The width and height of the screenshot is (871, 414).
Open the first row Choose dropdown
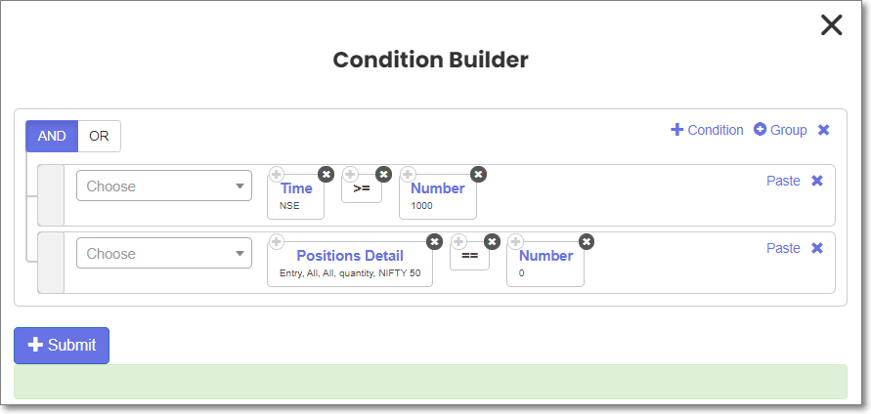pos(164,186)
